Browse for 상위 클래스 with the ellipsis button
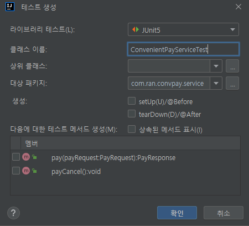Screen dimensions: 249x226 [232, 66]
